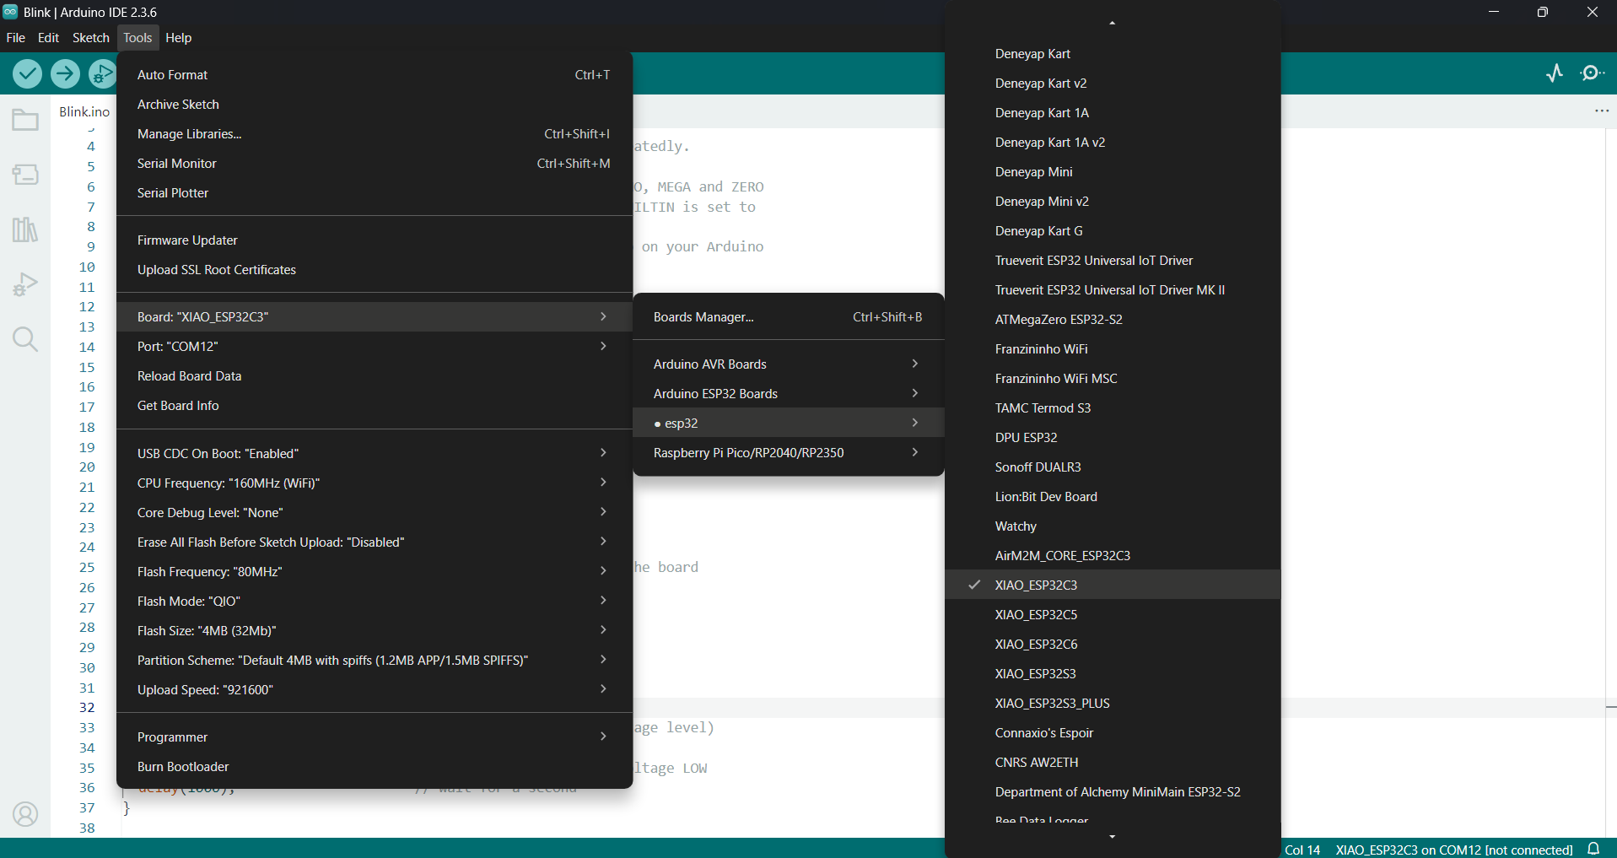The width and height of the screenshot is (1617, 858).
Task: Expand the Programmer submenu
Action: coord(375,737)
